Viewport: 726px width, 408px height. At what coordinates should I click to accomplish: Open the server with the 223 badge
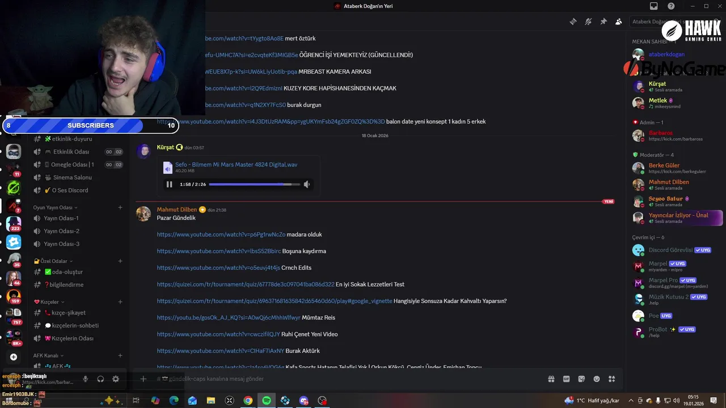(x=14, y=223)
